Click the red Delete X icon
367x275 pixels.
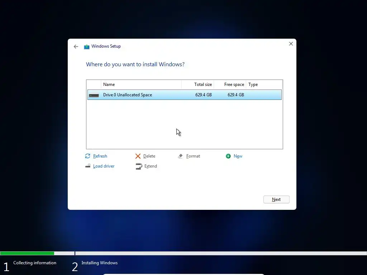[x=138, y=156]
